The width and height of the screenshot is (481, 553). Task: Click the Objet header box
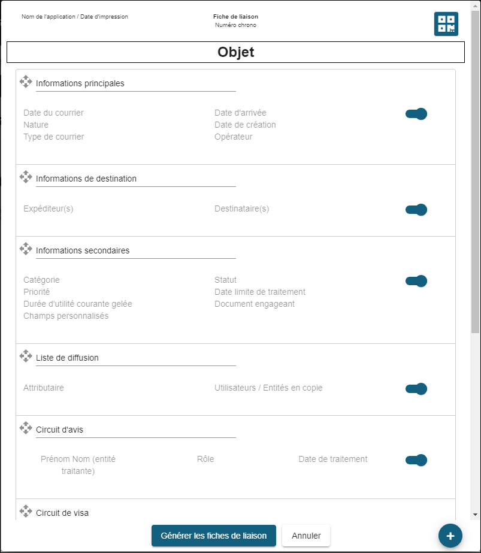(235, 52)
